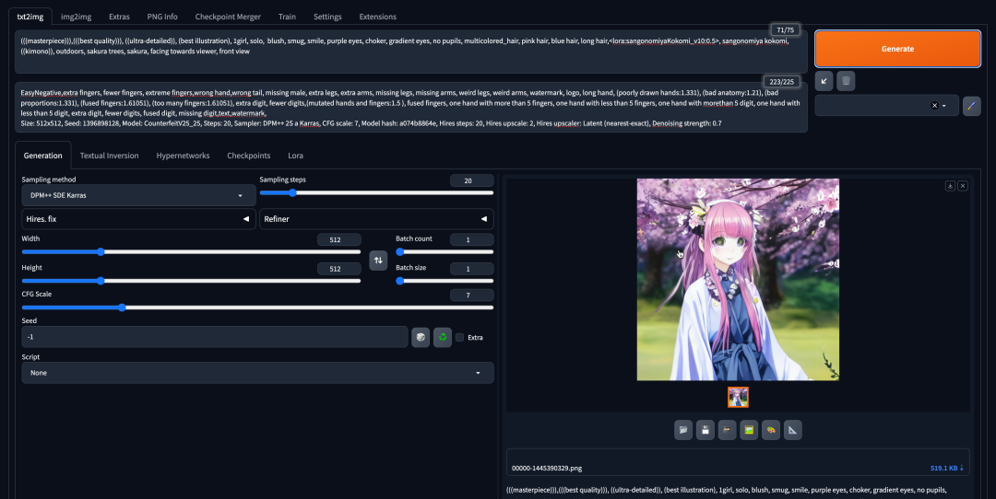Screen dimensions: 996x499
Task: Enable the Extra seed checkbox
Action: coord(459,337)
